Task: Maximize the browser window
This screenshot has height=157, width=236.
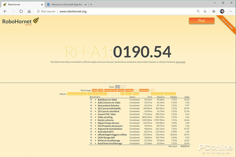Action: tap(223, 3)
